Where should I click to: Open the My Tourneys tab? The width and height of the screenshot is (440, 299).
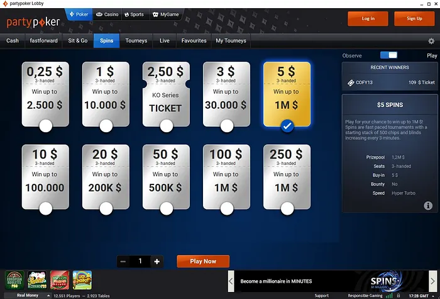click(x=231, y=41)
